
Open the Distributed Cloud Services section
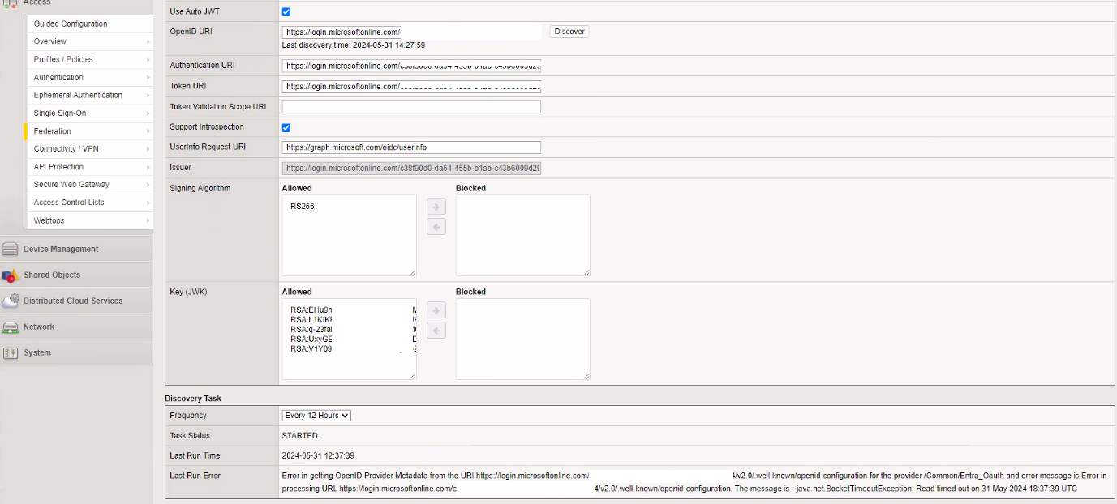coord(76,301)
